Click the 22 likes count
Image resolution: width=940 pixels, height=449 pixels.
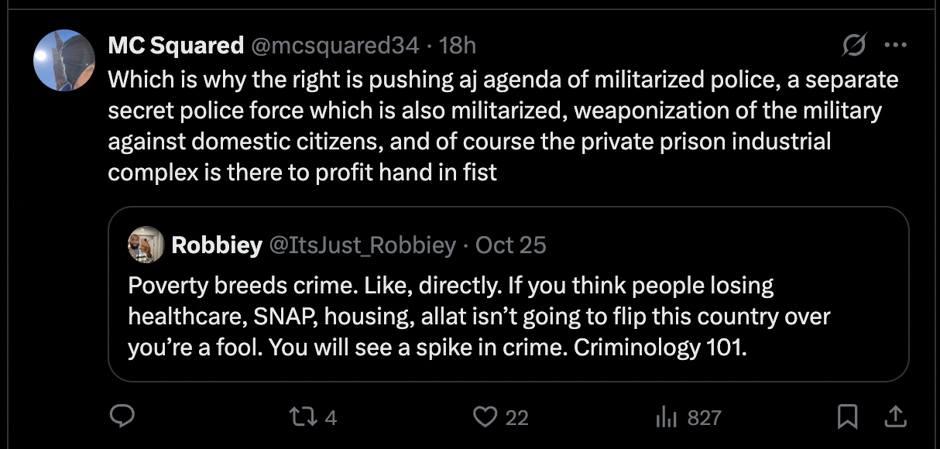[516, 418]
